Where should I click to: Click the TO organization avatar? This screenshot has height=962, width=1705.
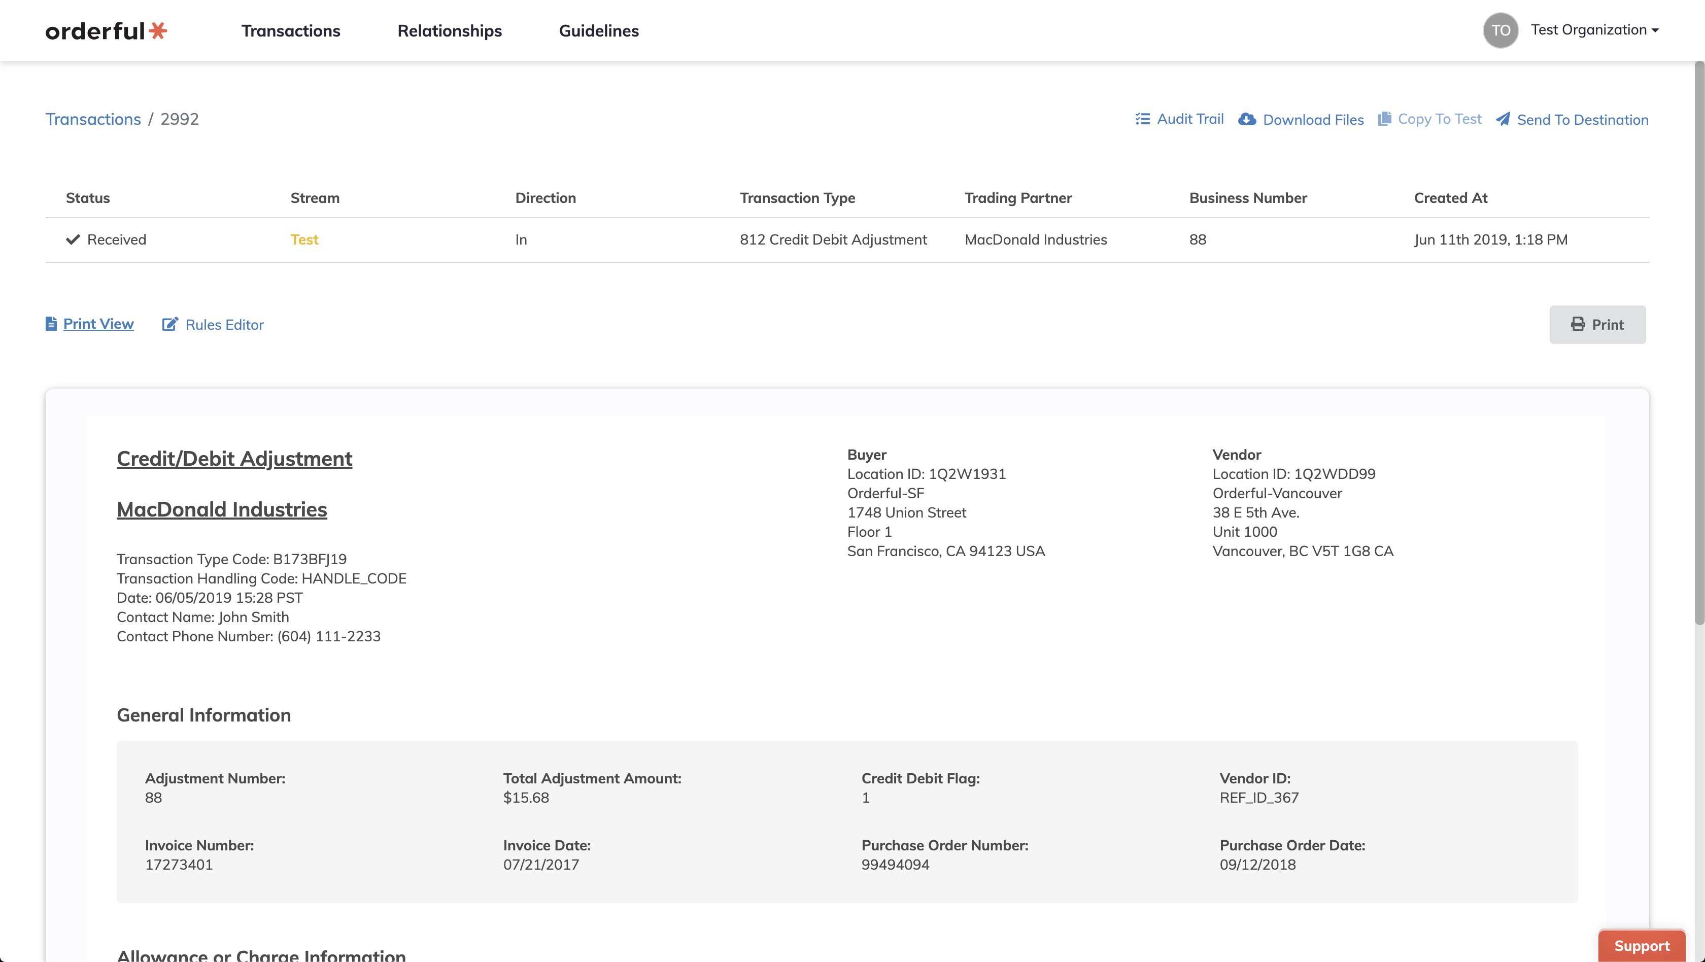point(1501,30)
